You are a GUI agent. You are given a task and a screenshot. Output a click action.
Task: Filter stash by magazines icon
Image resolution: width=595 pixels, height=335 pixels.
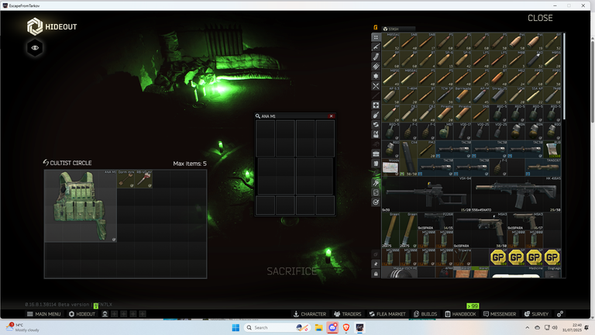[376, 57]
